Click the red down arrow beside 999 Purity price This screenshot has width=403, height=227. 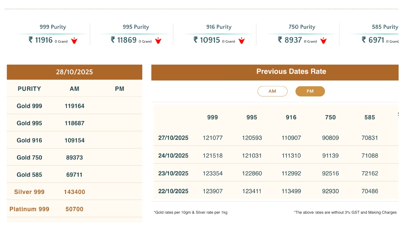click(74, 40)
